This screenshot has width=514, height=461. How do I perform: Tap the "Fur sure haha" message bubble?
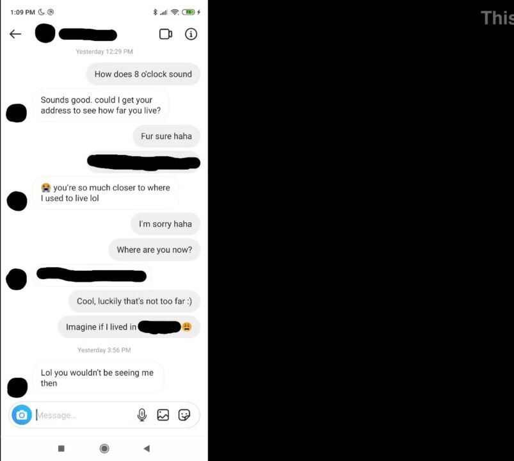coord(166,136)
